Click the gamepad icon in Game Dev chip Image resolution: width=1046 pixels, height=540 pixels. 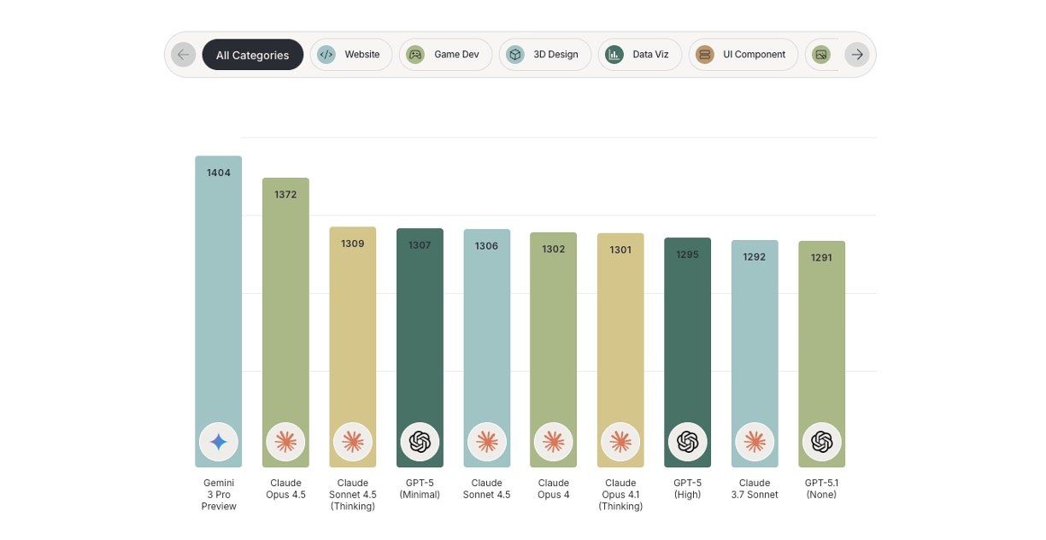point(415,55)
